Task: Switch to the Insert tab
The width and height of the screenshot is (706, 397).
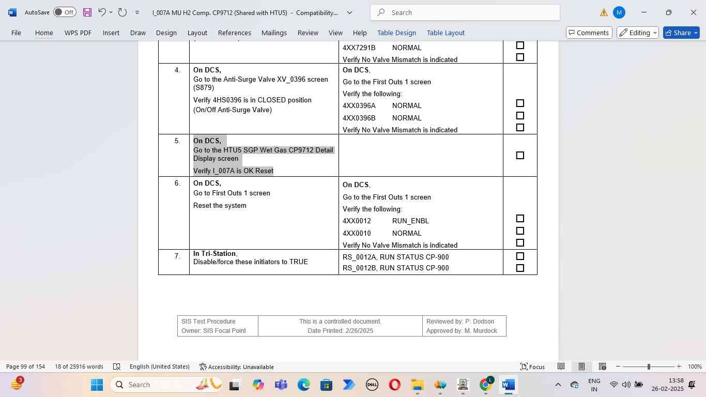Action: (x=111, y=33)
